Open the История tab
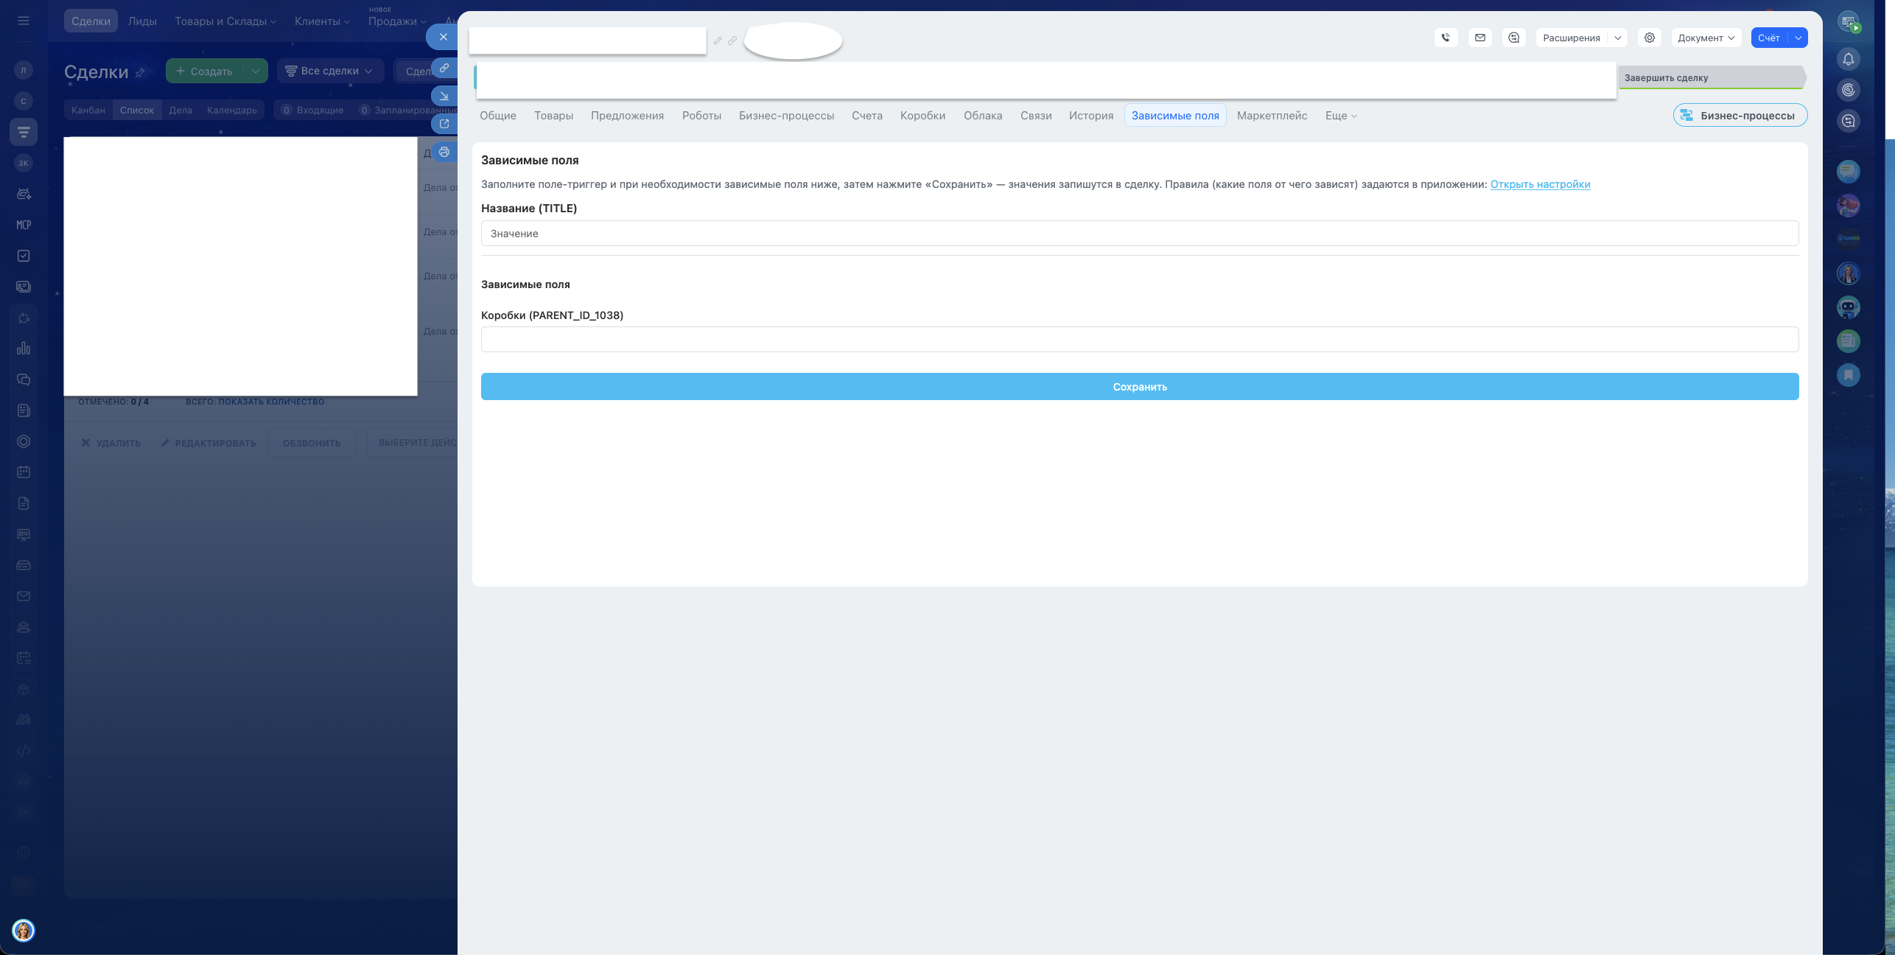 [x=1090, y=116]
